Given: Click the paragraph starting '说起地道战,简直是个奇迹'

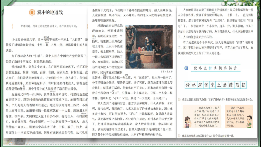Looking at the screenshot, I should [x=47, y=78].
